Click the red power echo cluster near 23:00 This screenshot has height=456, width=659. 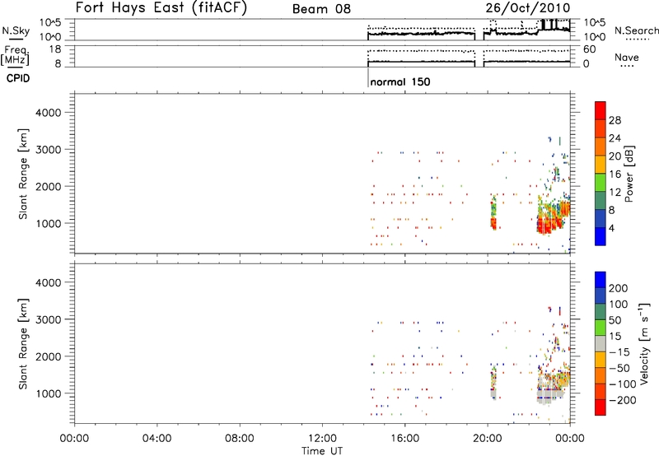549,224
